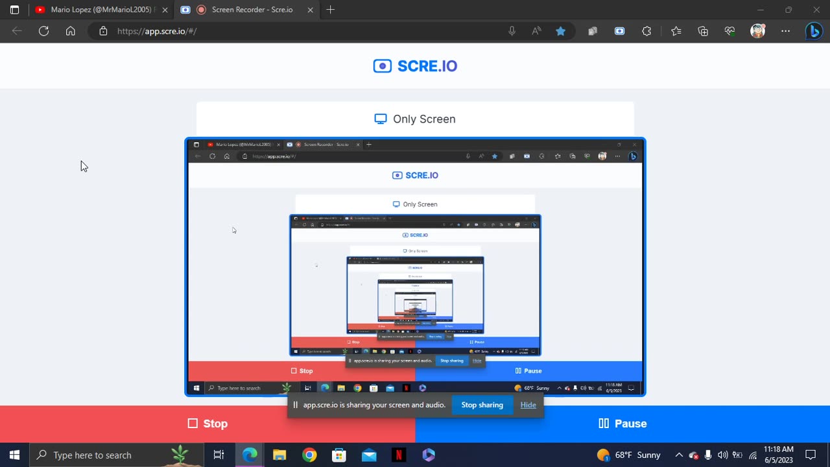Go to the browser home page

tap(70, 30)
